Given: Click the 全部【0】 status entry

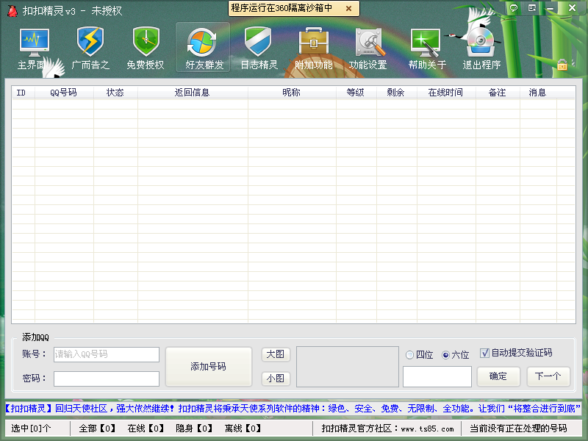Looking at the screenshot, I should (97, 429).
